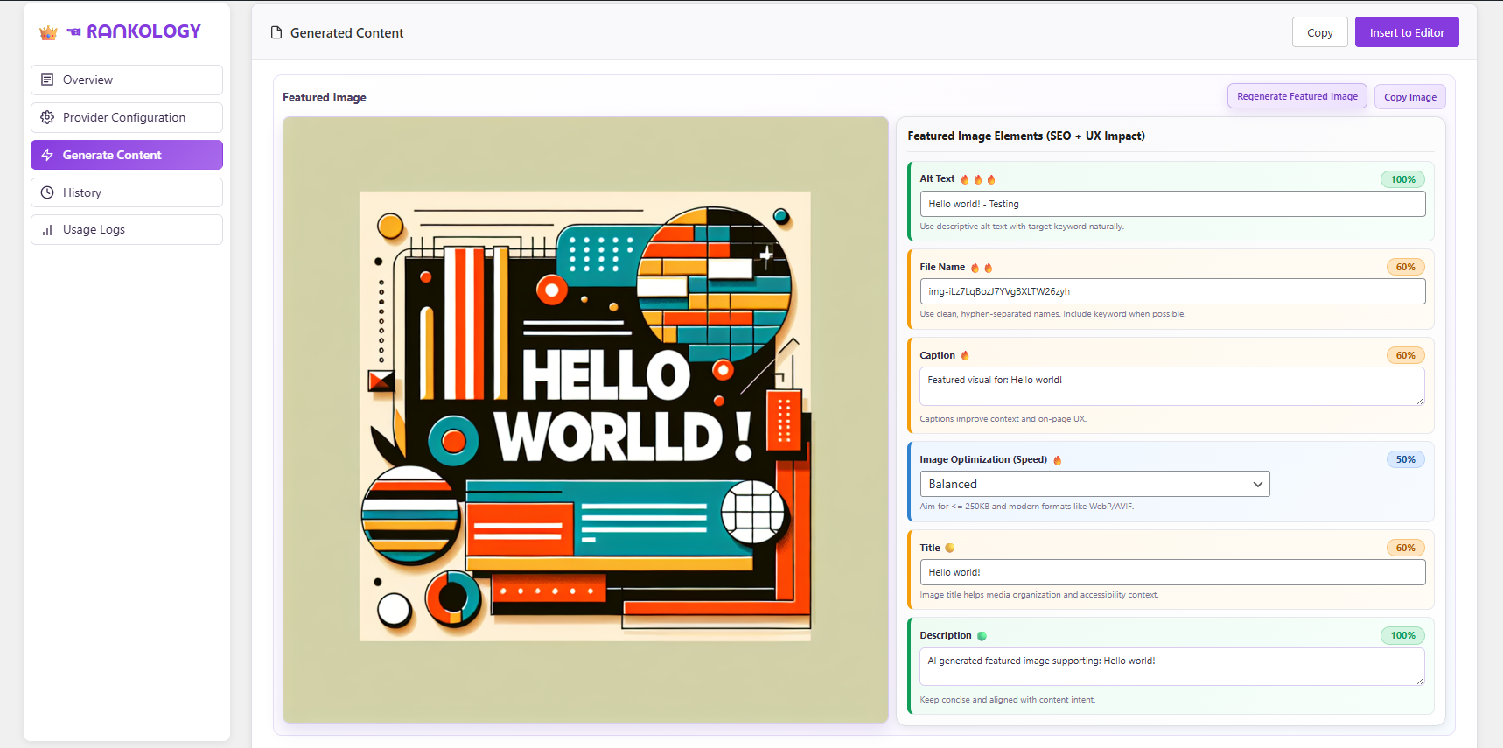Screen dimensions: 1503x748
Task: Click the Copy Image button
Action: pyautogui.click(x=1409, y=97)
